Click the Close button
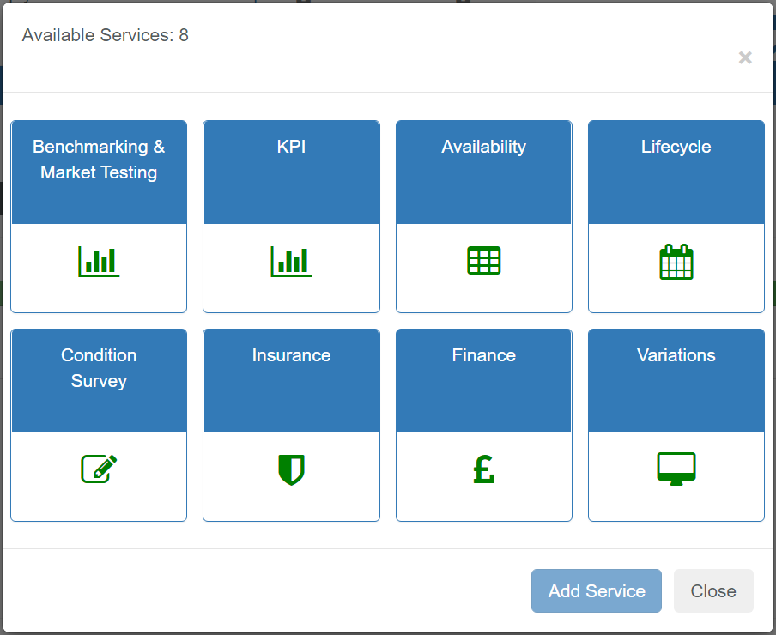This screenshot has height=635, width=776. pyautogui.click(x=713, y=591)
